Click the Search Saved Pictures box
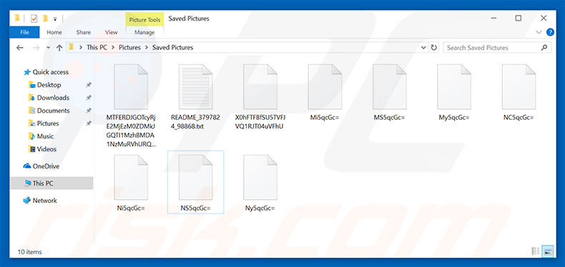The image size is (565, 267). click(497, 48)
